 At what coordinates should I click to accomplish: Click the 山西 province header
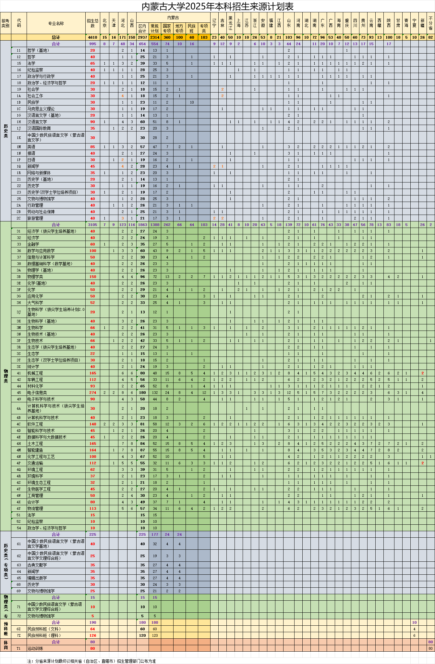[x=132, y=23]
